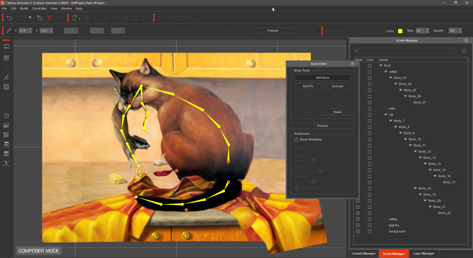473x258 pixels.
Task: Collapse the Bone_12 node
Action: click(415, 152)
